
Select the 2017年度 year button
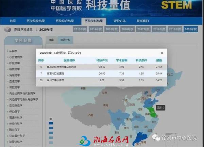(x=143, y=29)
